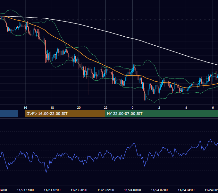
Task: Click the blue session bar before ロンドン
Action: (x=9, y=114)
